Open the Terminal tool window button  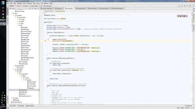[21, 106]
